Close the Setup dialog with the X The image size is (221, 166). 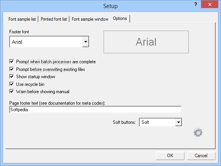[x=210, y=4]
